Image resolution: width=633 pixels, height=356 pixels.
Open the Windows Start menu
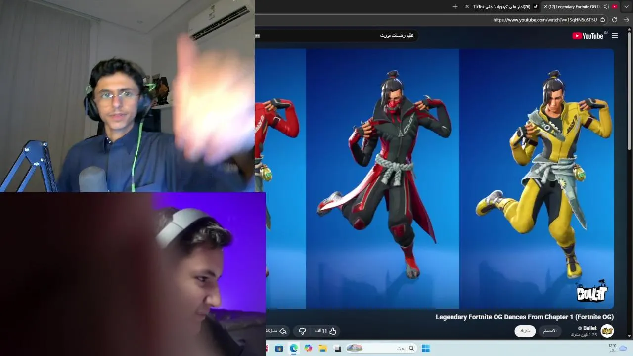pos(426,348)
